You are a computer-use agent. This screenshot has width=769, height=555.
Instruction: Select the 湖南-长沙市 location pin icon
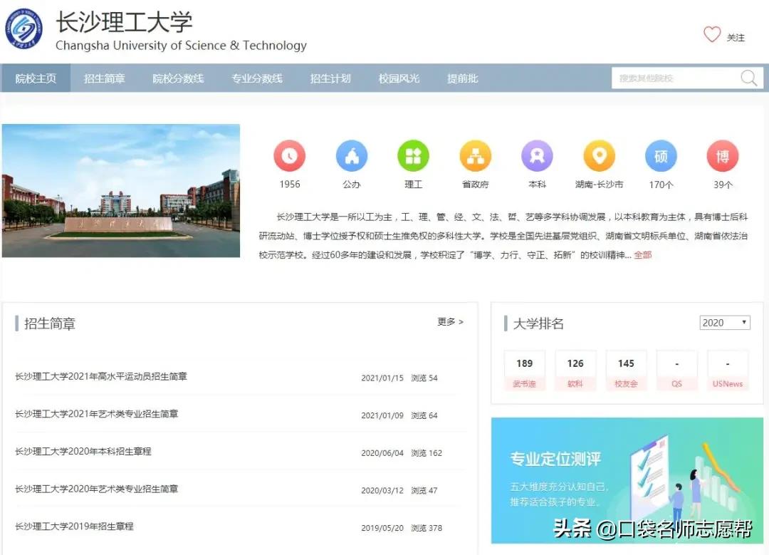[x=599, y=155]
